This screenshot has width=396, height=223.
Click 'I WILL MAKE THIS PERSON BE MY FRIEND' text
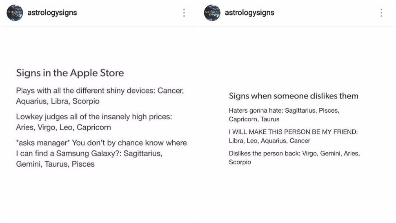(293, 132)
